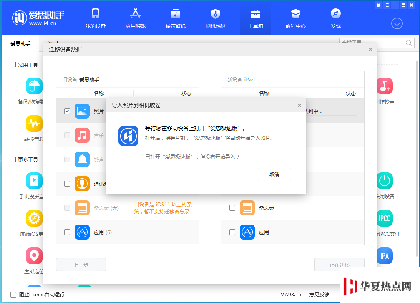Close the 迁移设备数据 dialog
The width and height of the screenshot is (420, 303).
(x=370, y=49)
